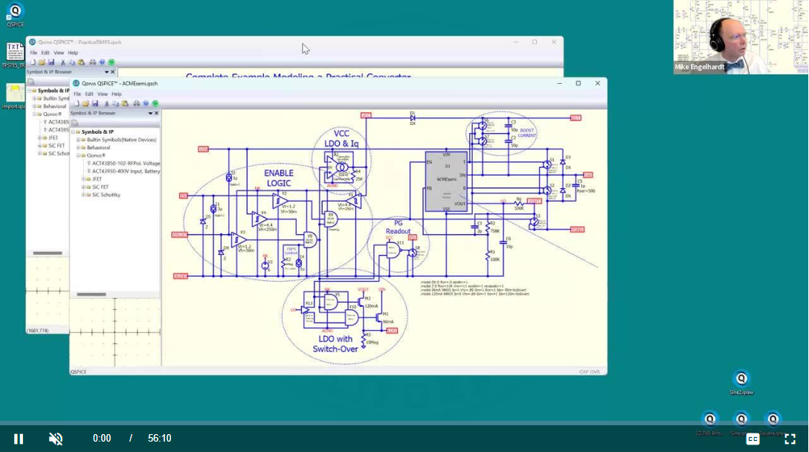Image resolution: width=809 pixels, height=452 pixels.
Task: Click green Run icon in PracticalSMPS toolbar
Action: 111,62
